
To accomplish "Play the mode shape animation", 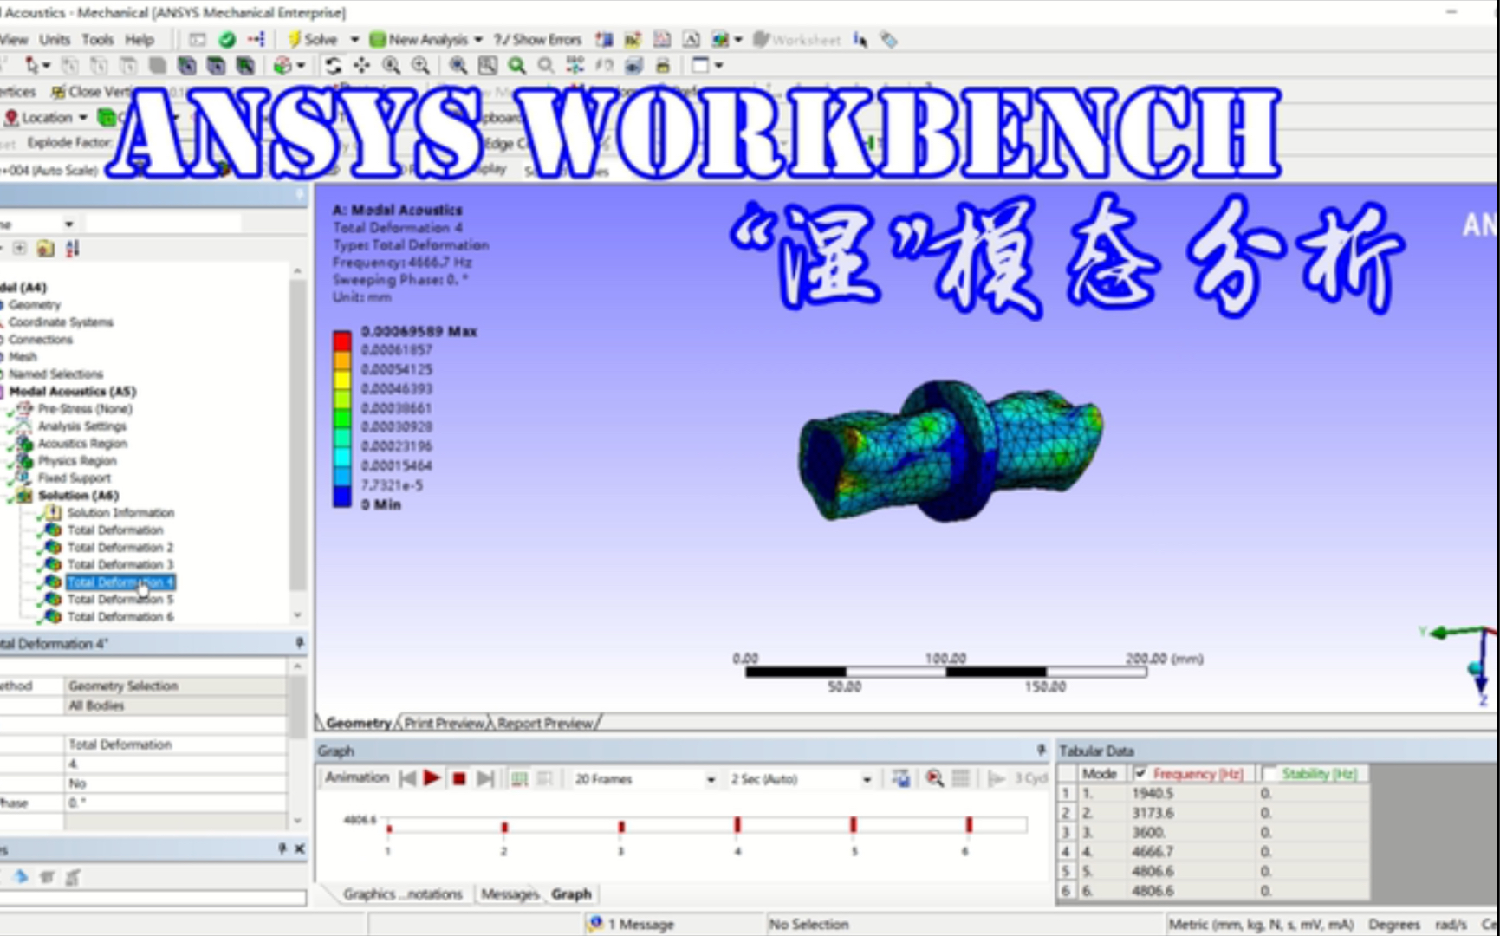I will pos(432,778).
